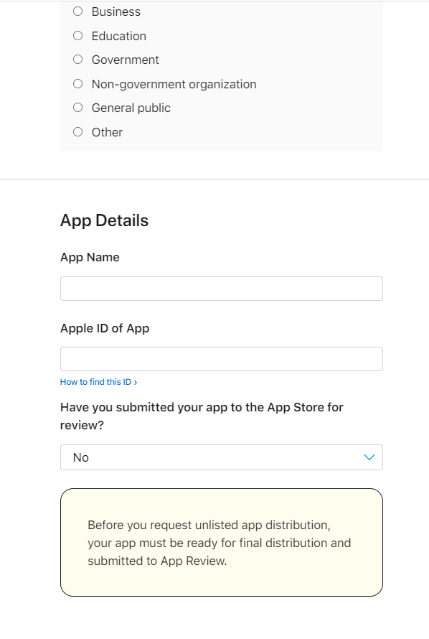Click the App Details heading
The height and width of the screenshot is (639, 429).
click(104, 220)
